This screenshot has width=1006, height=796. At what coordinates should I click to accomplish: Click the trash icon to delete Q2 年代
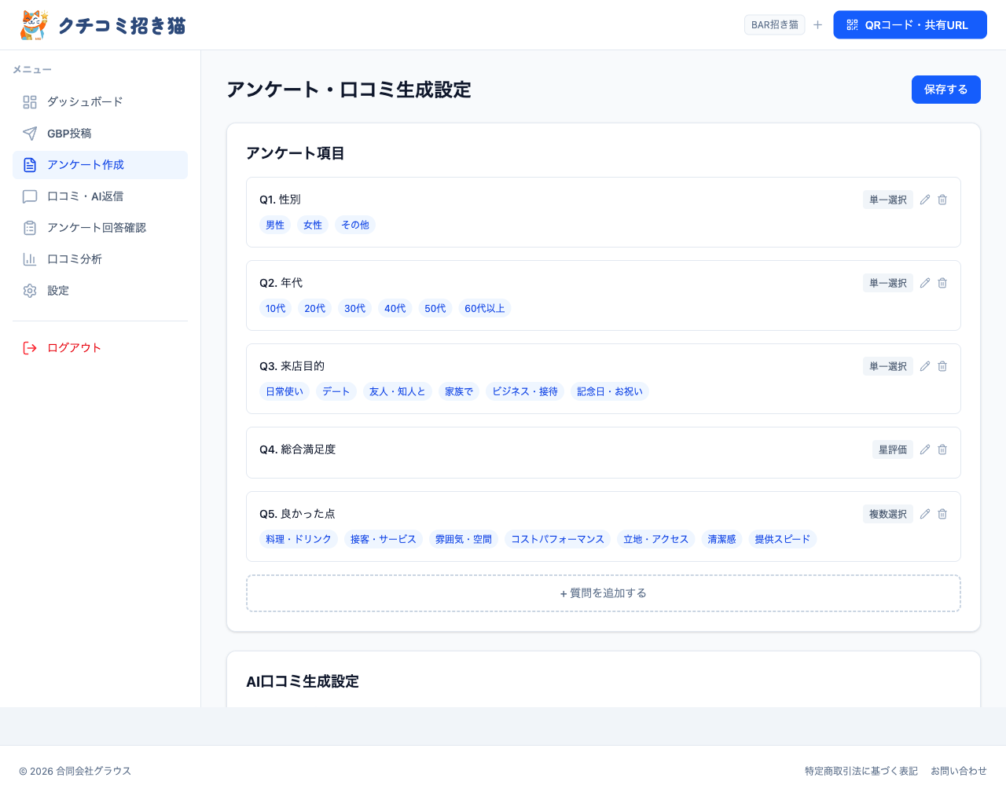[942, 283]
